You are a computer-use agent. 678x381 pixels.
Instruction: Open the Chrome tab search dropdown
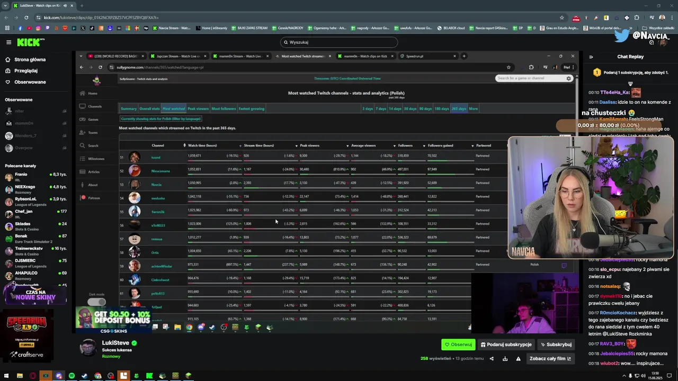[6, 6]
